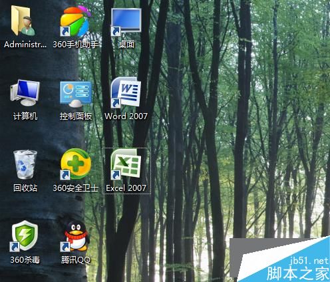The width and height of the screenshot is (330, 282).
Task: Click the "回收站" label text
Action: (x=25, y=188)
